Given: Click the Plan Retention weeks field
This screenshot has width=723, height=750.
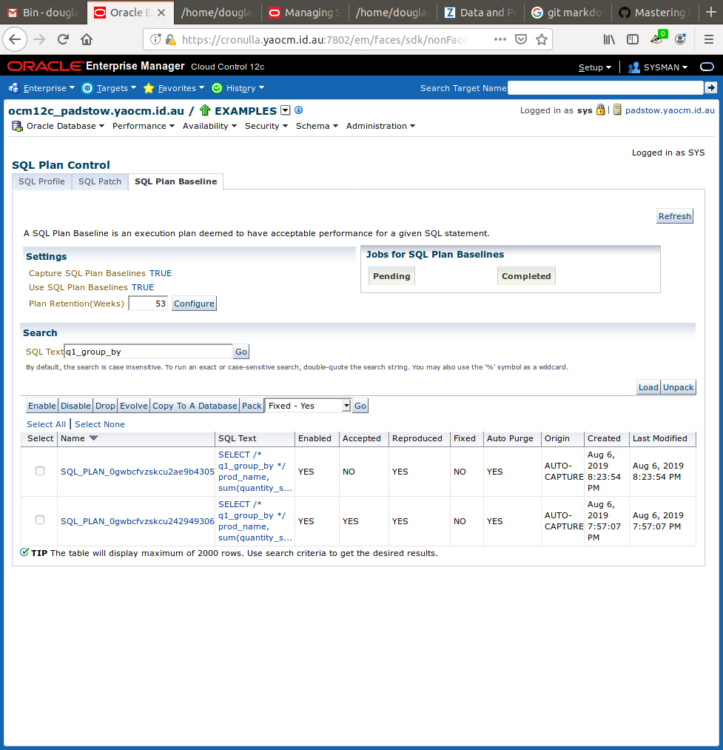Looking at the screenshot, I should [x=148, y=304].
